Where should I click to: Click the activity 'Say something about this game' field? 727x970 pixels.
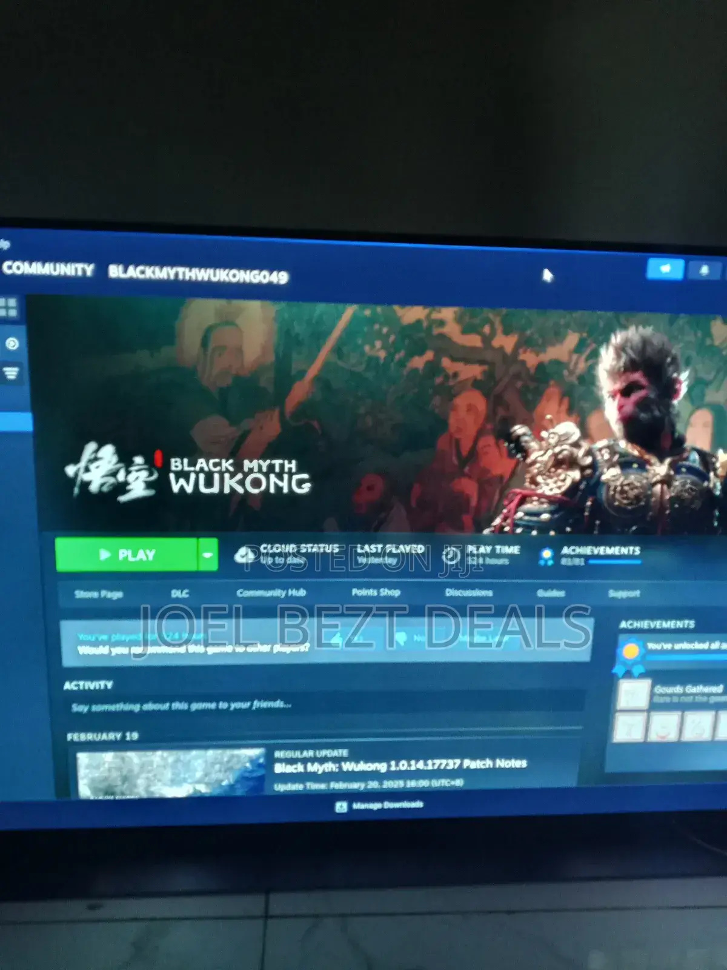click(324, 705)
